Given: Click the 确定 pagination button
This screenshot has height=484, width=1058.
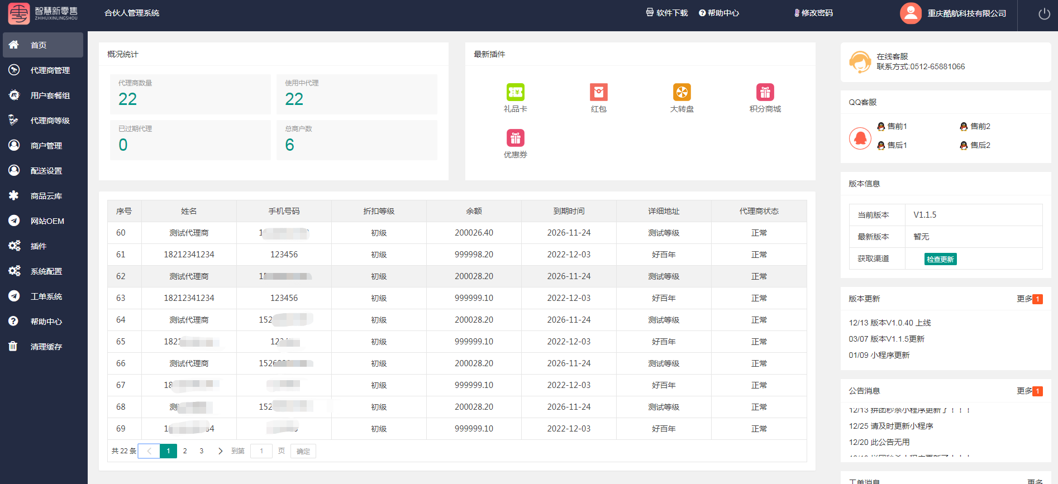Looking at the screenshot, I should 303,451.
